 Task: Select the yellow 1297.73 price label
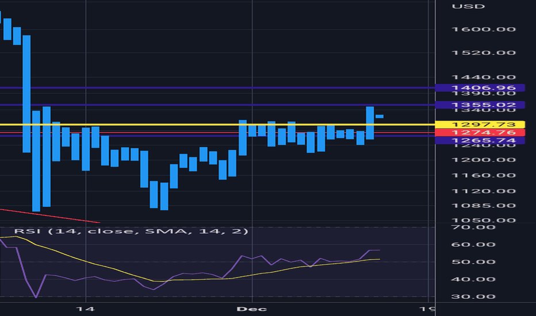(x=480, y=124)
